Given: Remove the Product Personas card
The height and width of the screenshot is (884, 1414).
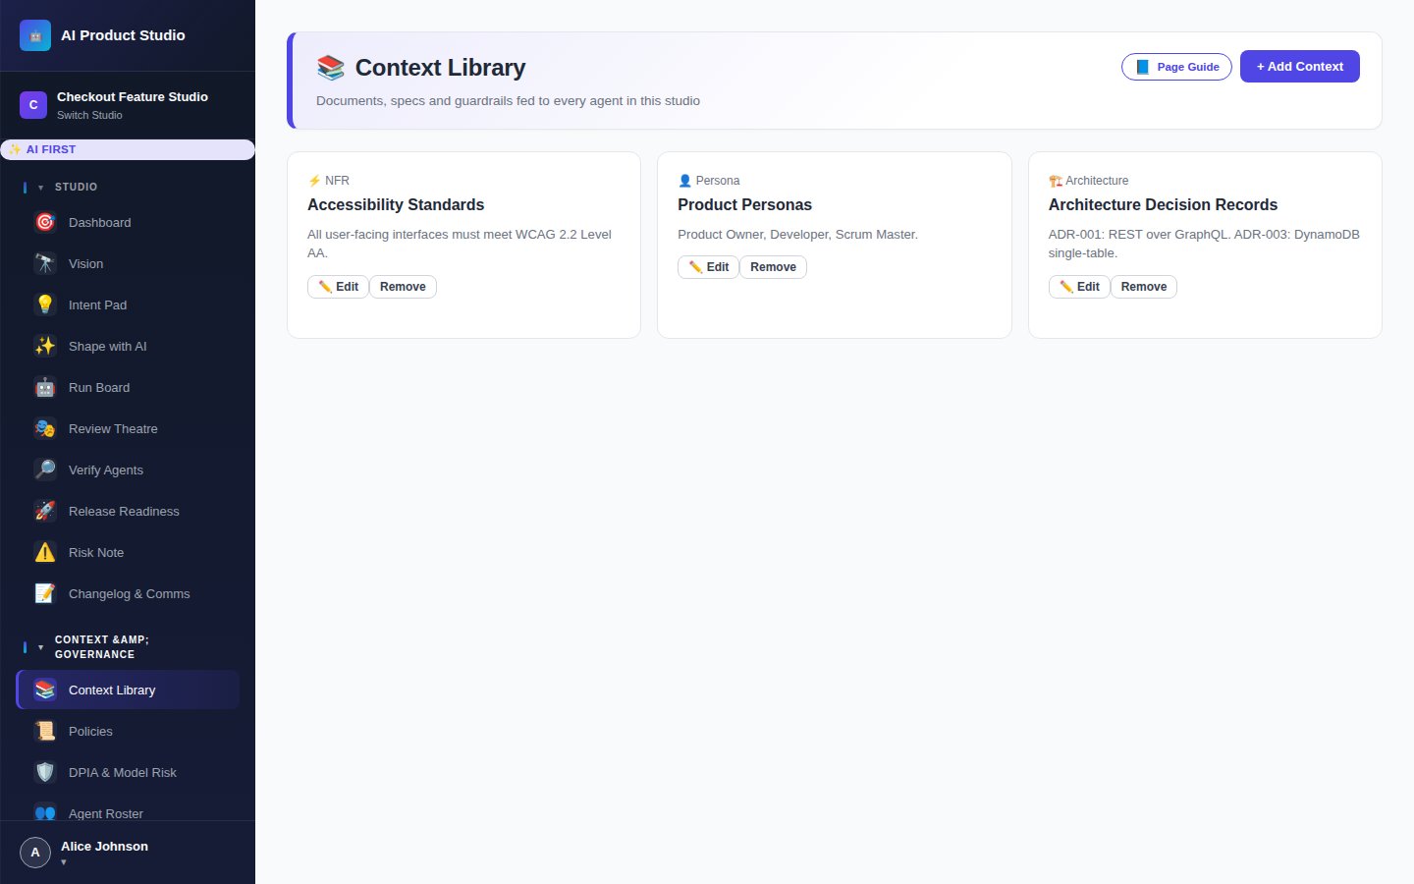Looking at the screenshot, I should (x=773, y=267).
